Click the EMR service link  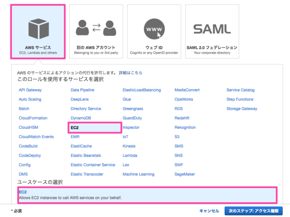75,137
